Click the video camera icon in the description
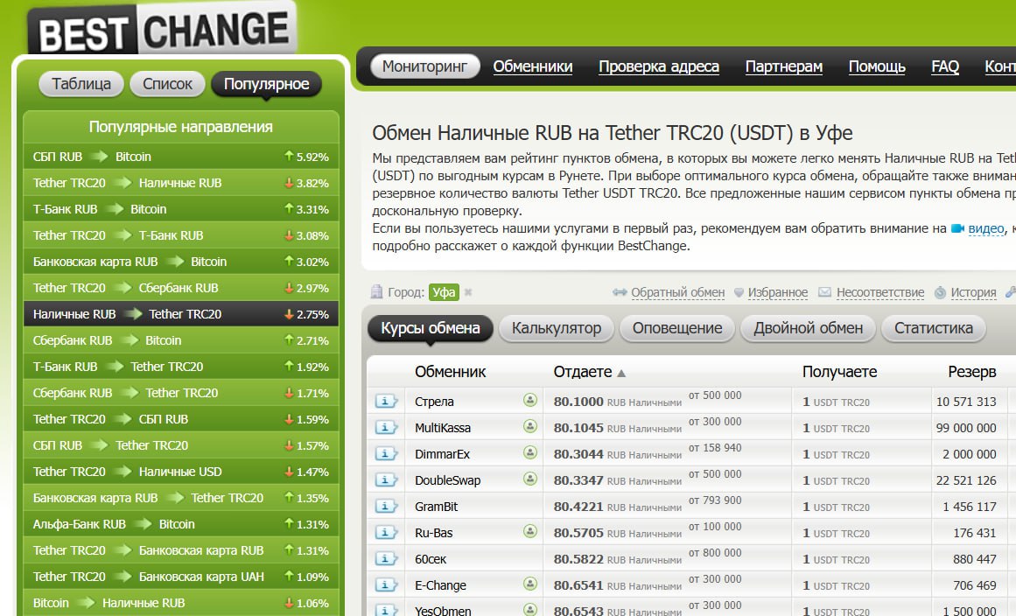Image resolution: width=1016 pixels, height=616 pixels. click(957, 228)
